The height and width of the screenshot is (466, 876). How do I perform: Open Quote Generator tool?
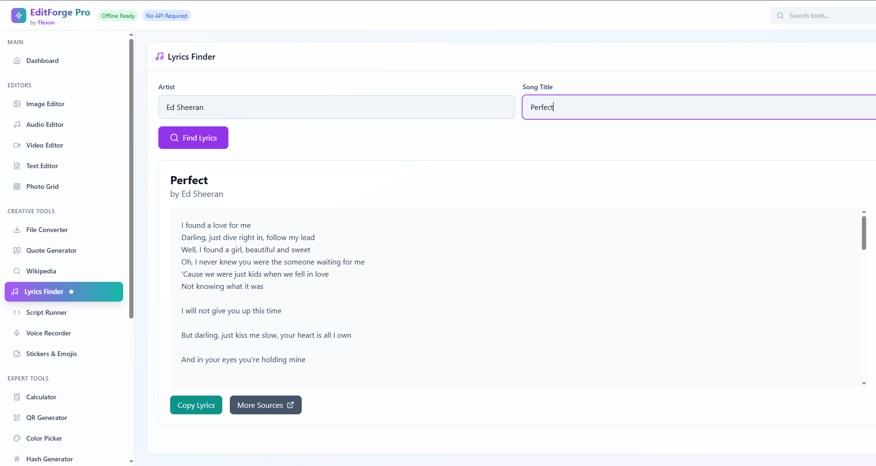pos(64,250)
